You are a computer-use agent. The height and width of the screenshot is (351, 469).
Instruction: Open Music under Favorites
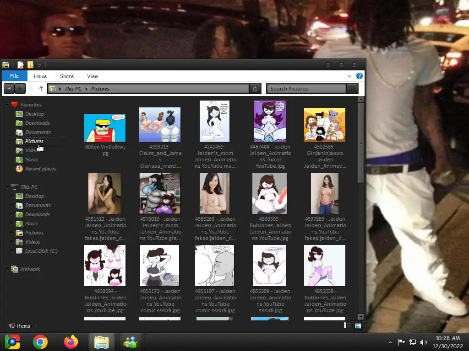point(32,160)
